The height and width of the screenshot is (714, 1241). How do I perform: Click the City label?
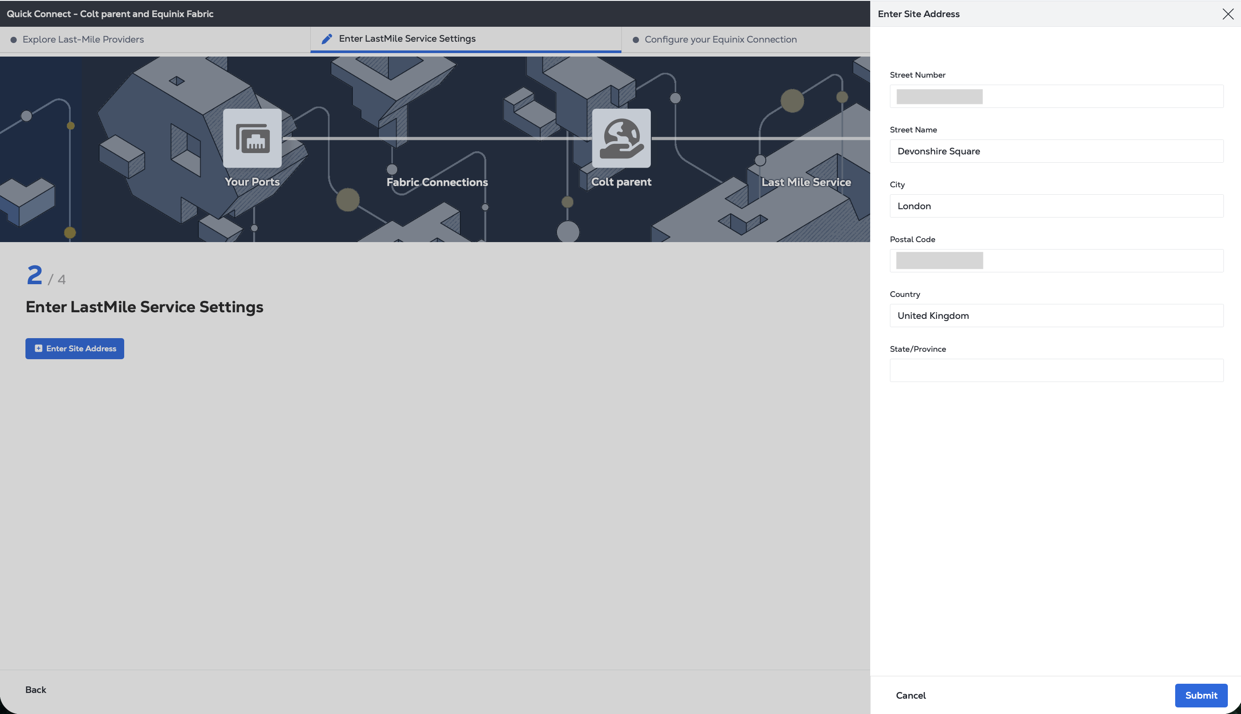tap(897, 185)
